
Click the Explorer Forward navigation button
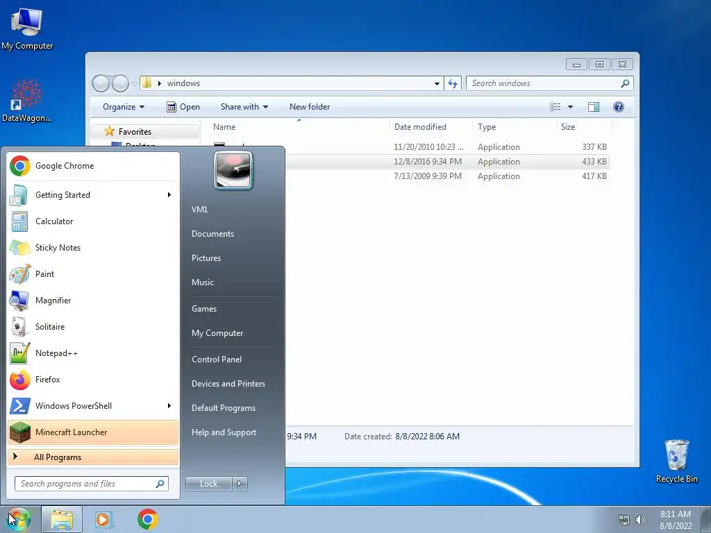(121, 83)
